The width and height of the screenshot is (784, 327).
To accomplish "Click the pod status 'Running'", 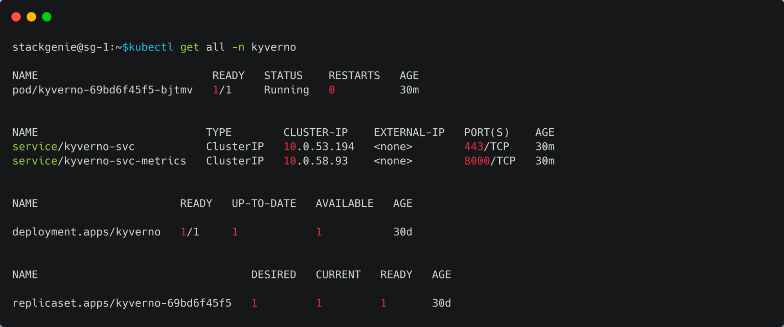I will pyautogui.click(x=287, y=90).
